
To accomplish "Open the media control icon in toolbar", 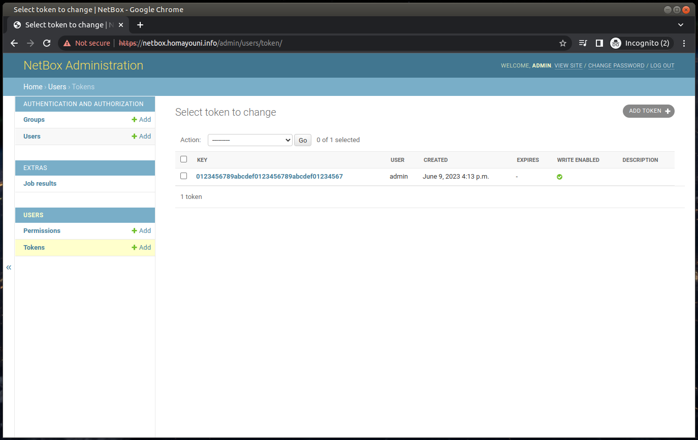I will pyautogui.click(x=583, y=43).
